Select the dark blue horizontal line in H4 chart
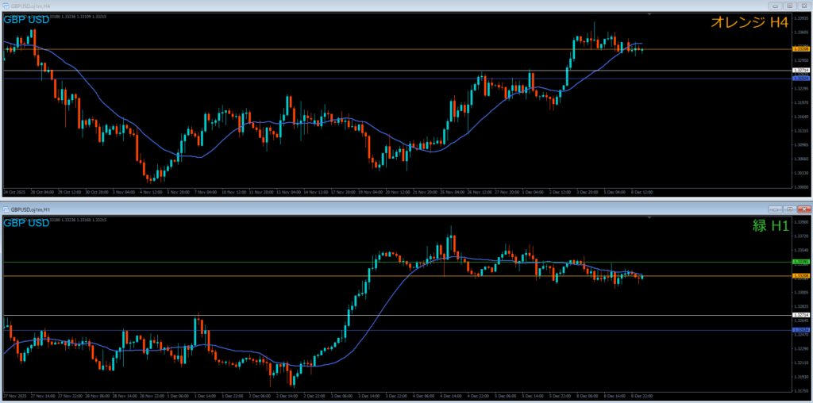This screenshot has height=403, width=813. [397, 79]
